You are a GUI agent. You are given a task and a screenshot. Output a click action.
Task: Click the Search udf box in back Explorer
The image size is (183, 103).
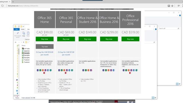click(x=169, y=28)
